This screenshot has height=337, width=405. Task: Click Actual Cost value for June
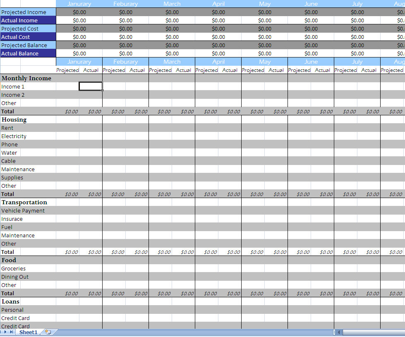click(x=311, y=37)
